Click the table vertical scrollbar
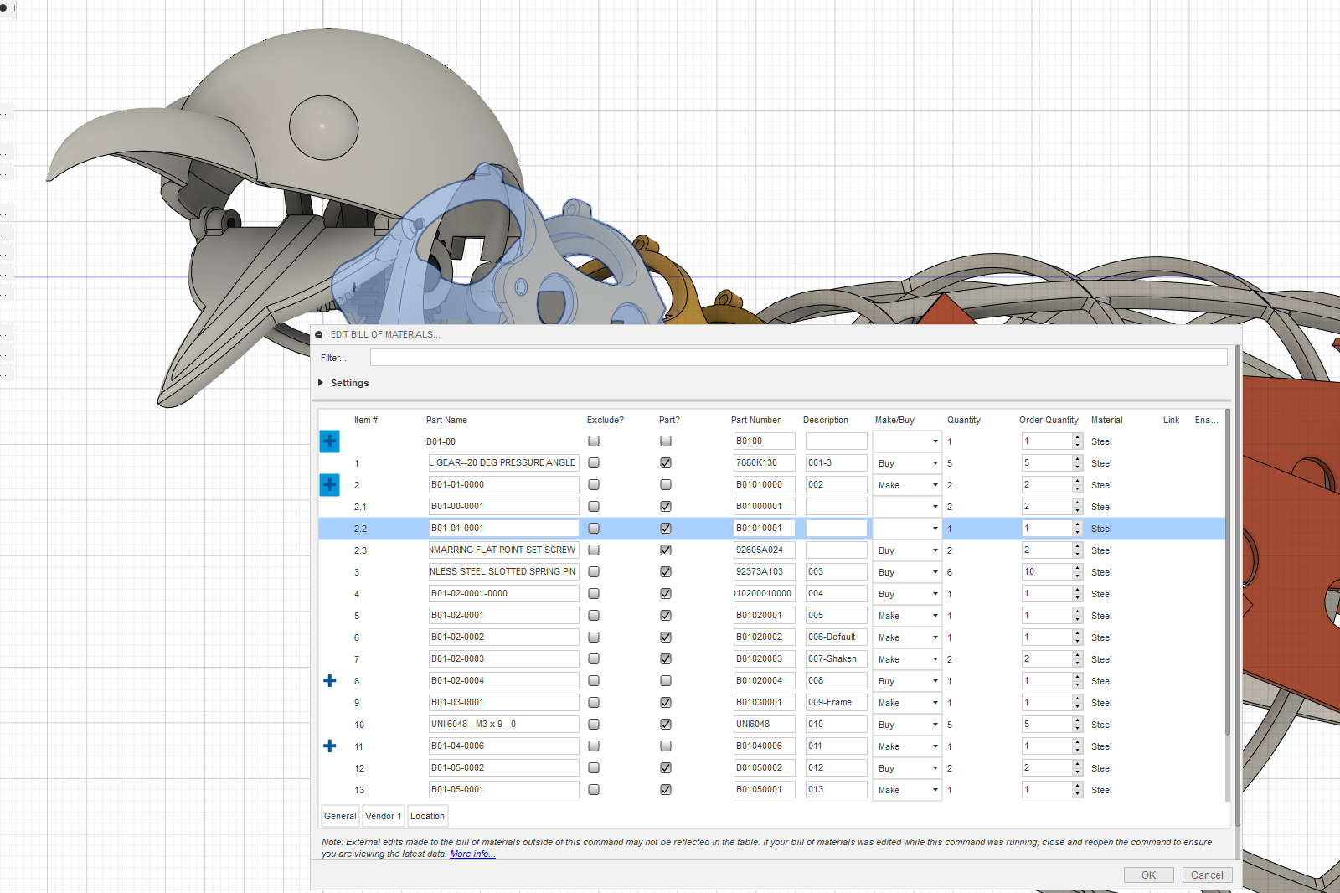Image resolution: width=1340 pixels, height=893 pixels. coord(1228,570)
